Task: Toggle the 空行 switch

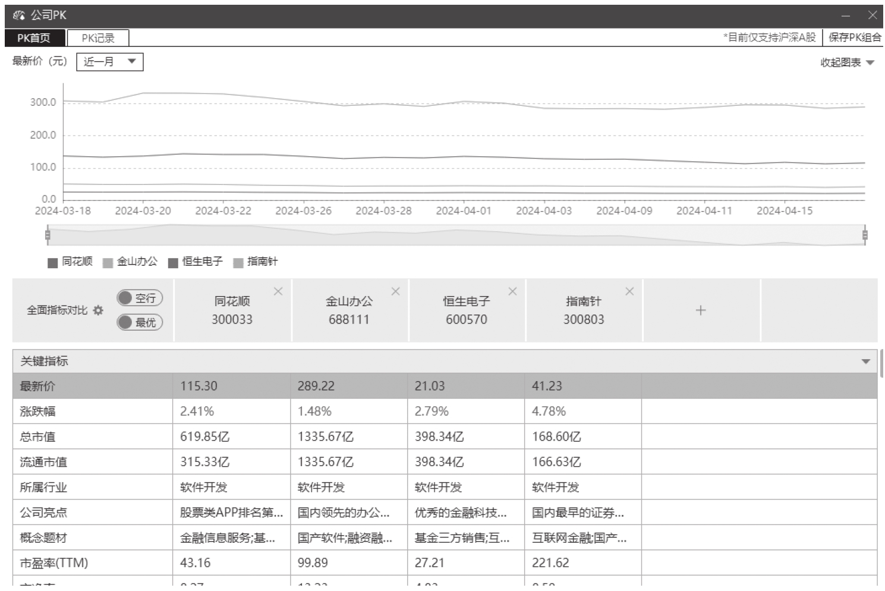Action: pos(140,298)
